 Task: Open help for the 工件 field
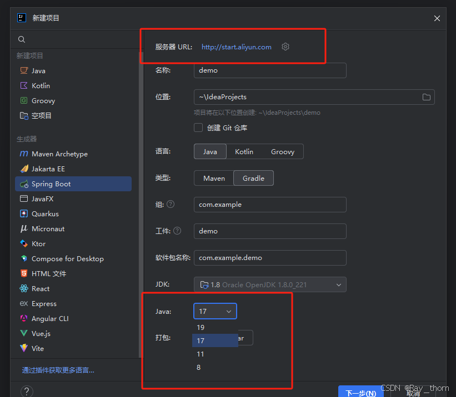177,231
